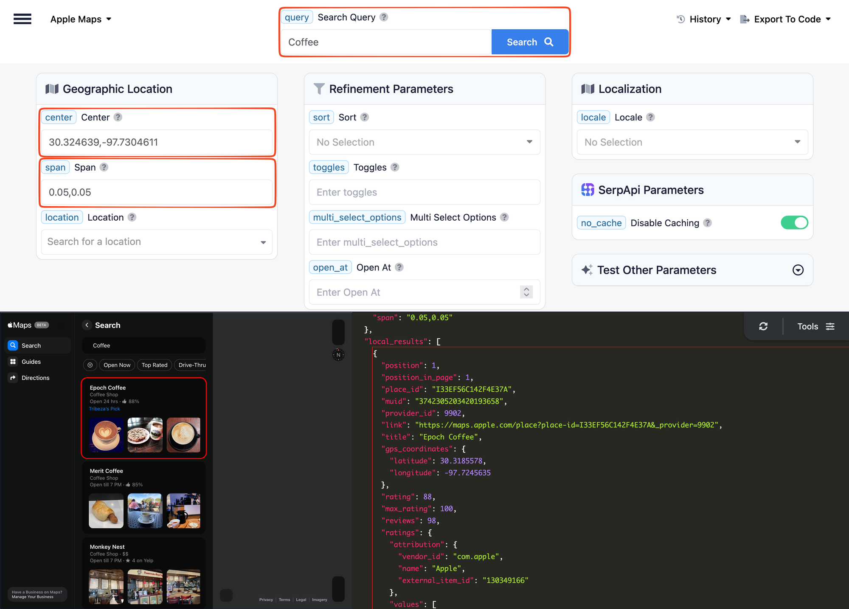Click the map compass N icon
The image size is (849, 609).
point(338,355)
